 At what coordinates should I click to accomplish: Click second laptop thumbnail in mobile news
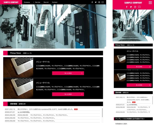(x=120, y=77)
